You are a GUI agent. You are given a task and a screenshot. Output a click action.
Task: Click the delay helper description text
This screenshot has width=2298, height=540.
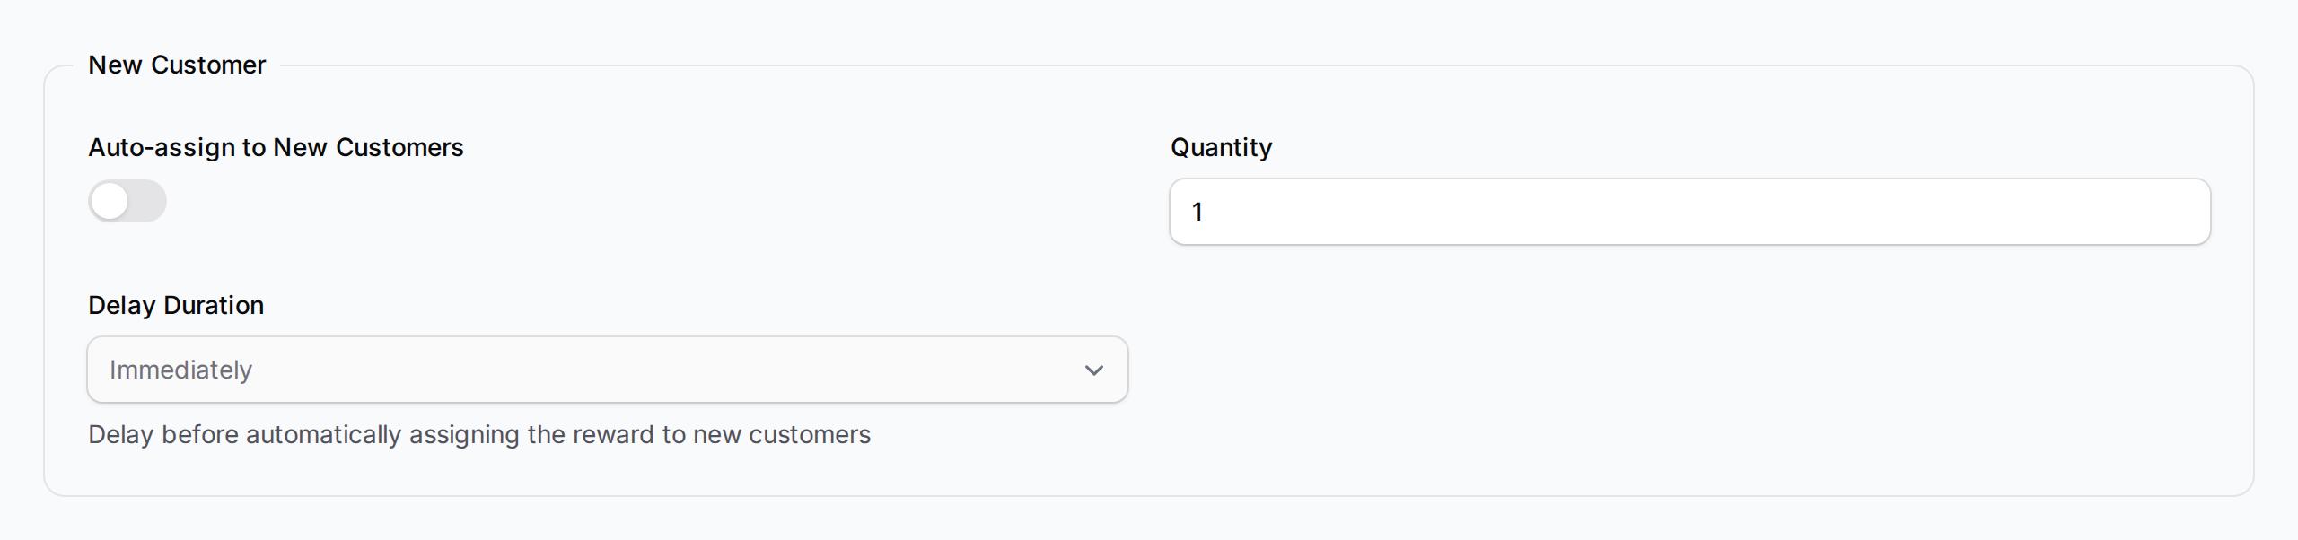coord(479,434)
